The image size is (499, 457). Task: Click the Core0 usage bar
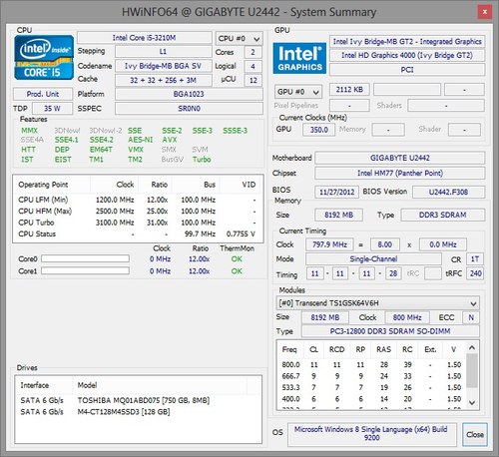pyautogui.click(x=85, y=258)
